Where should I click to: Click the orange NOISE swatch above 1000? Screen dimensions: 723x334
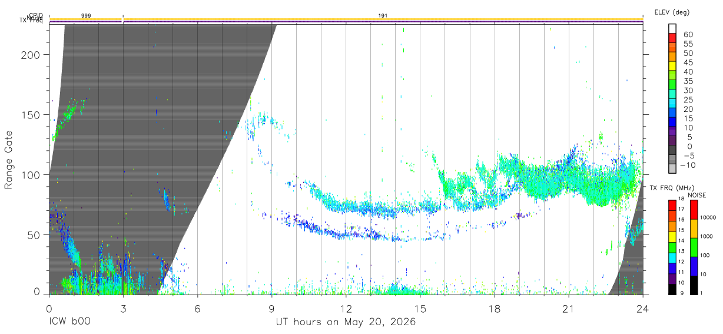693,229
